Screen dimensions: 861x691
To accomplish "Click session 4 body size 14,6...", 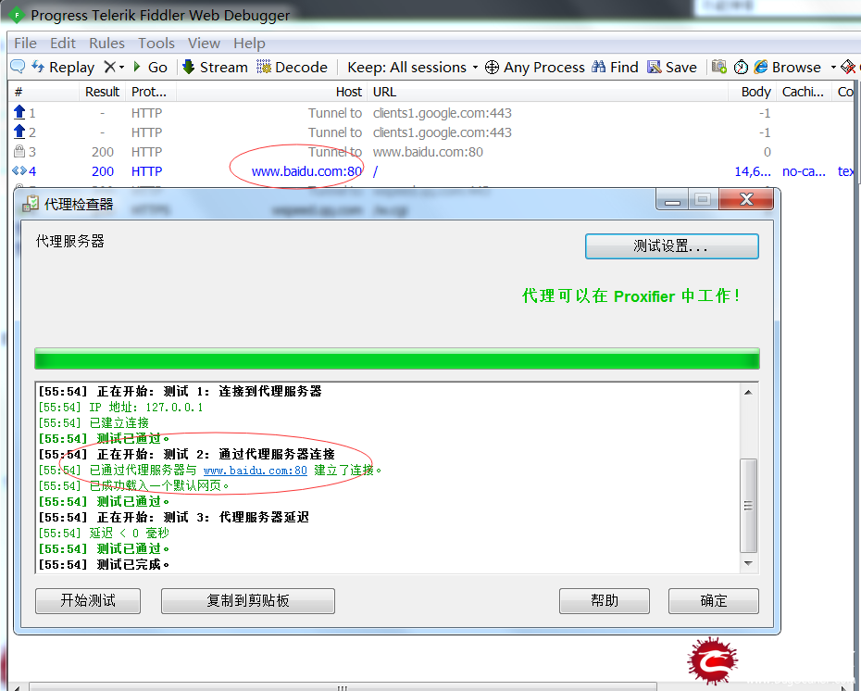I will click(x=753, y=171).
